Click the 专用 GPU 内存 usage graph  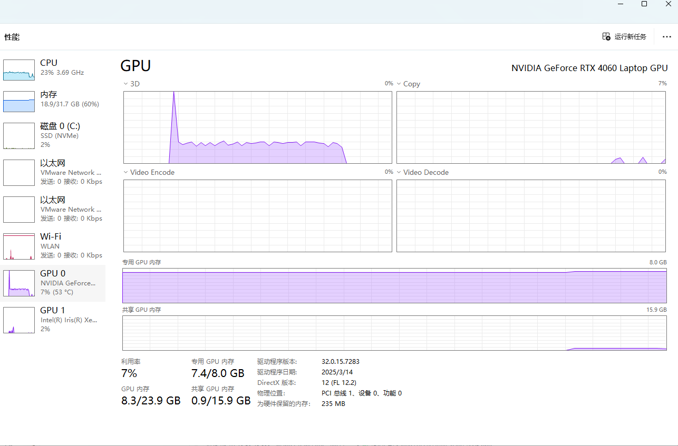point(394,286)
